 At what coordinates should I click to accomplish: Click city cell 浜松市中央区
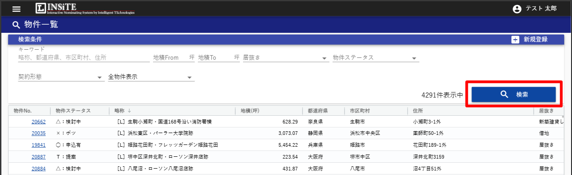point(365,134)
